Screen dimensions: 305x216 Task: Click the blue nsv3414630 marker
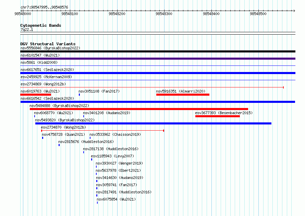point(97,181)
